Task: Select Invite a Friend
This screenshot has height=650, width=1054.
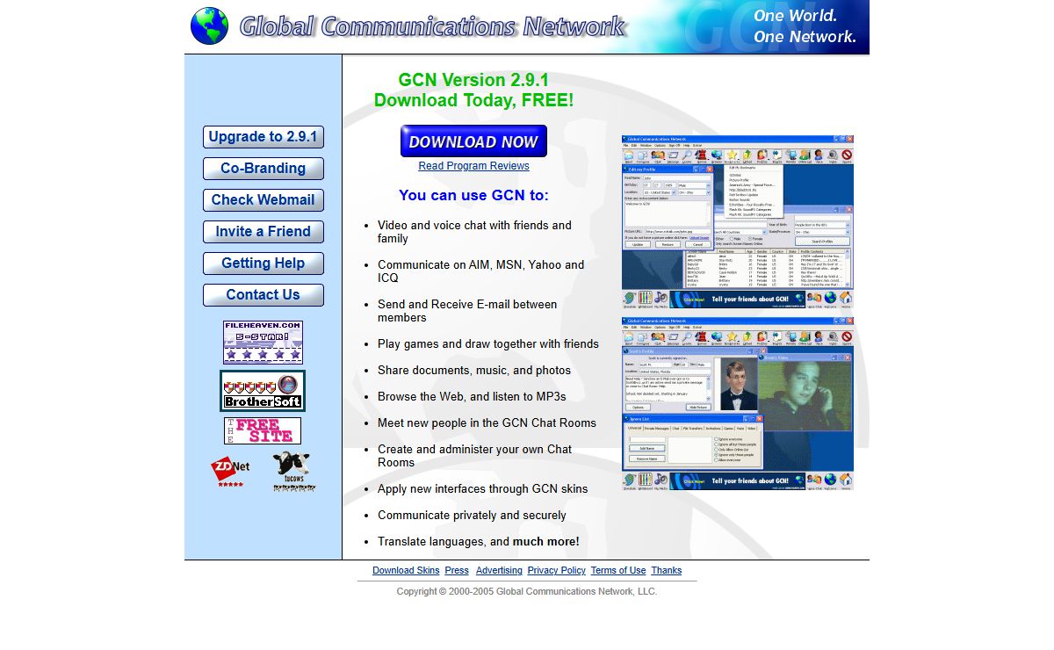Action: 263,232
